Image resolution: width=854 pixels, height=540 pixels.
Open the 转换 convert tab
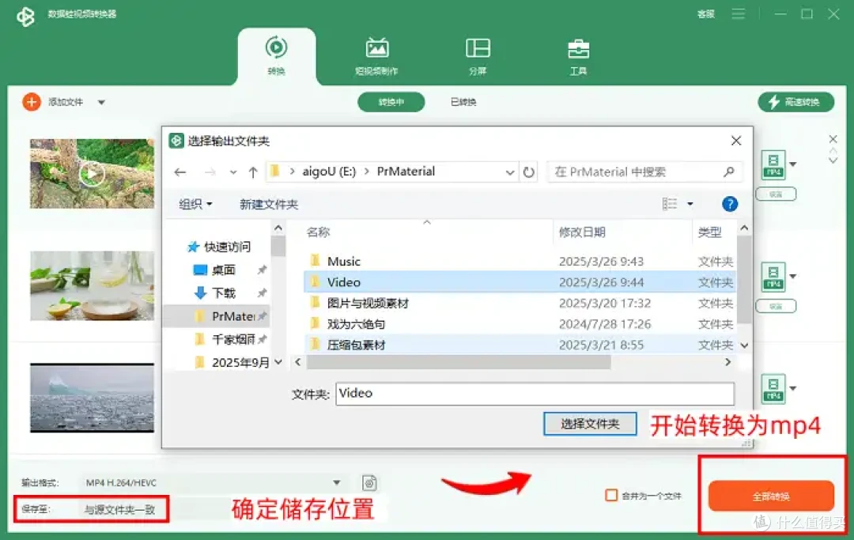tap(276, 55)
